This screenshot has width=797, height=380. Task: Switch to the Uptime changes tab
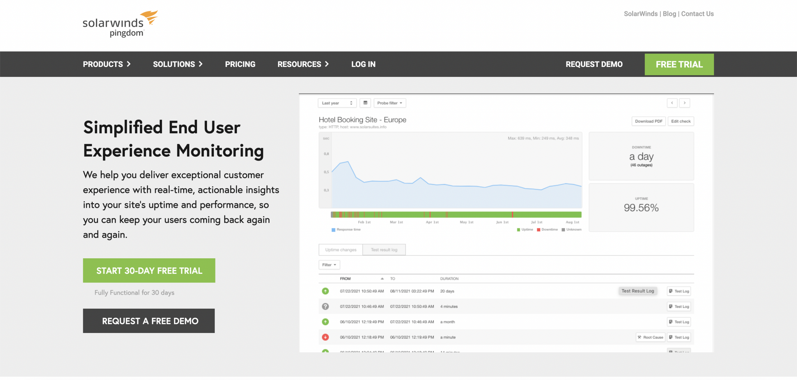341,250
